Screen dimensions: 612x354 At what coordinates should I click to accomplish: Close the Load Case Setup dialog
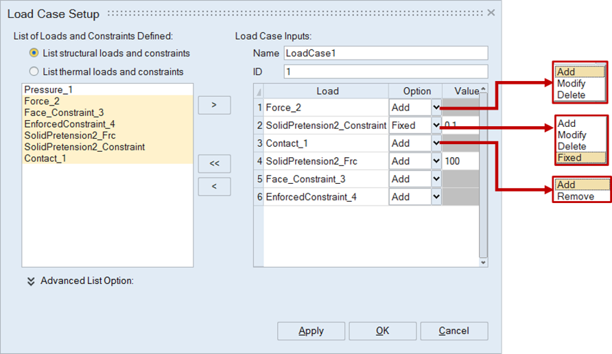491,13
